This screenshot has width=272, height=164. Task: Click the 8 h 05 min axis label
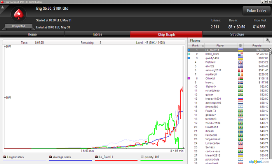pos(177,151)
